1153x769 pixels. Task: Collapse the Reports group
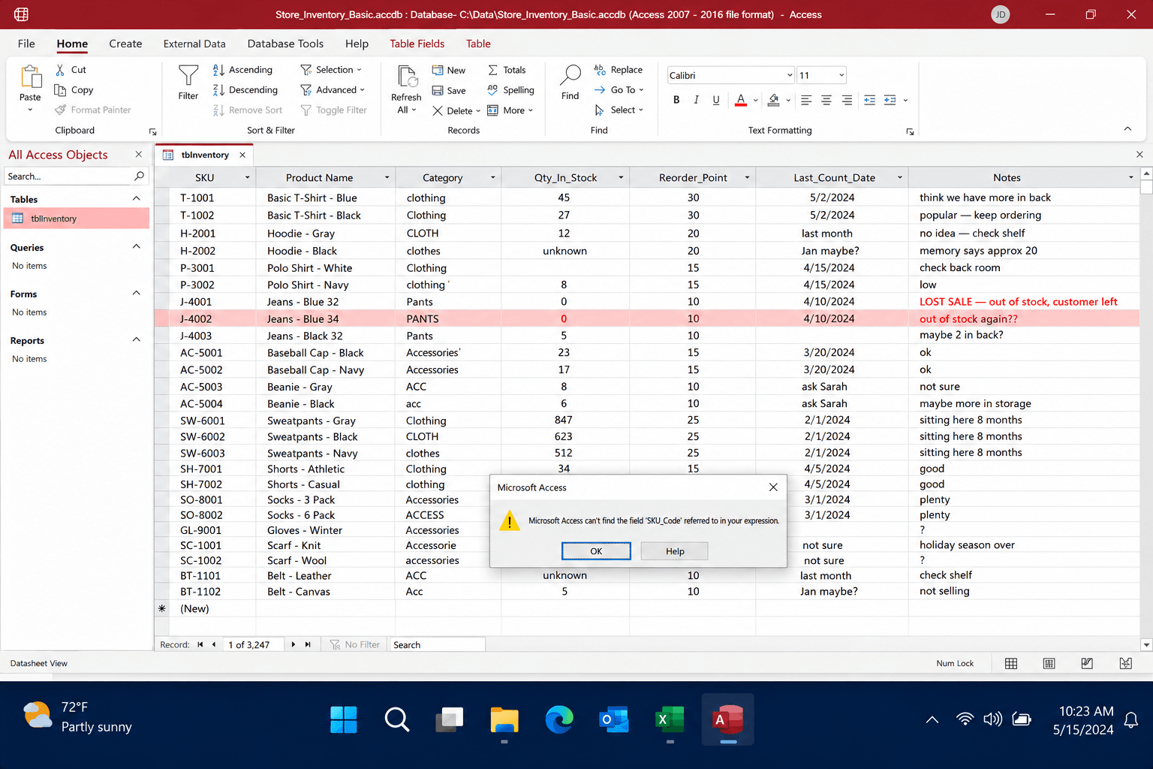click(x=137, y=340)
